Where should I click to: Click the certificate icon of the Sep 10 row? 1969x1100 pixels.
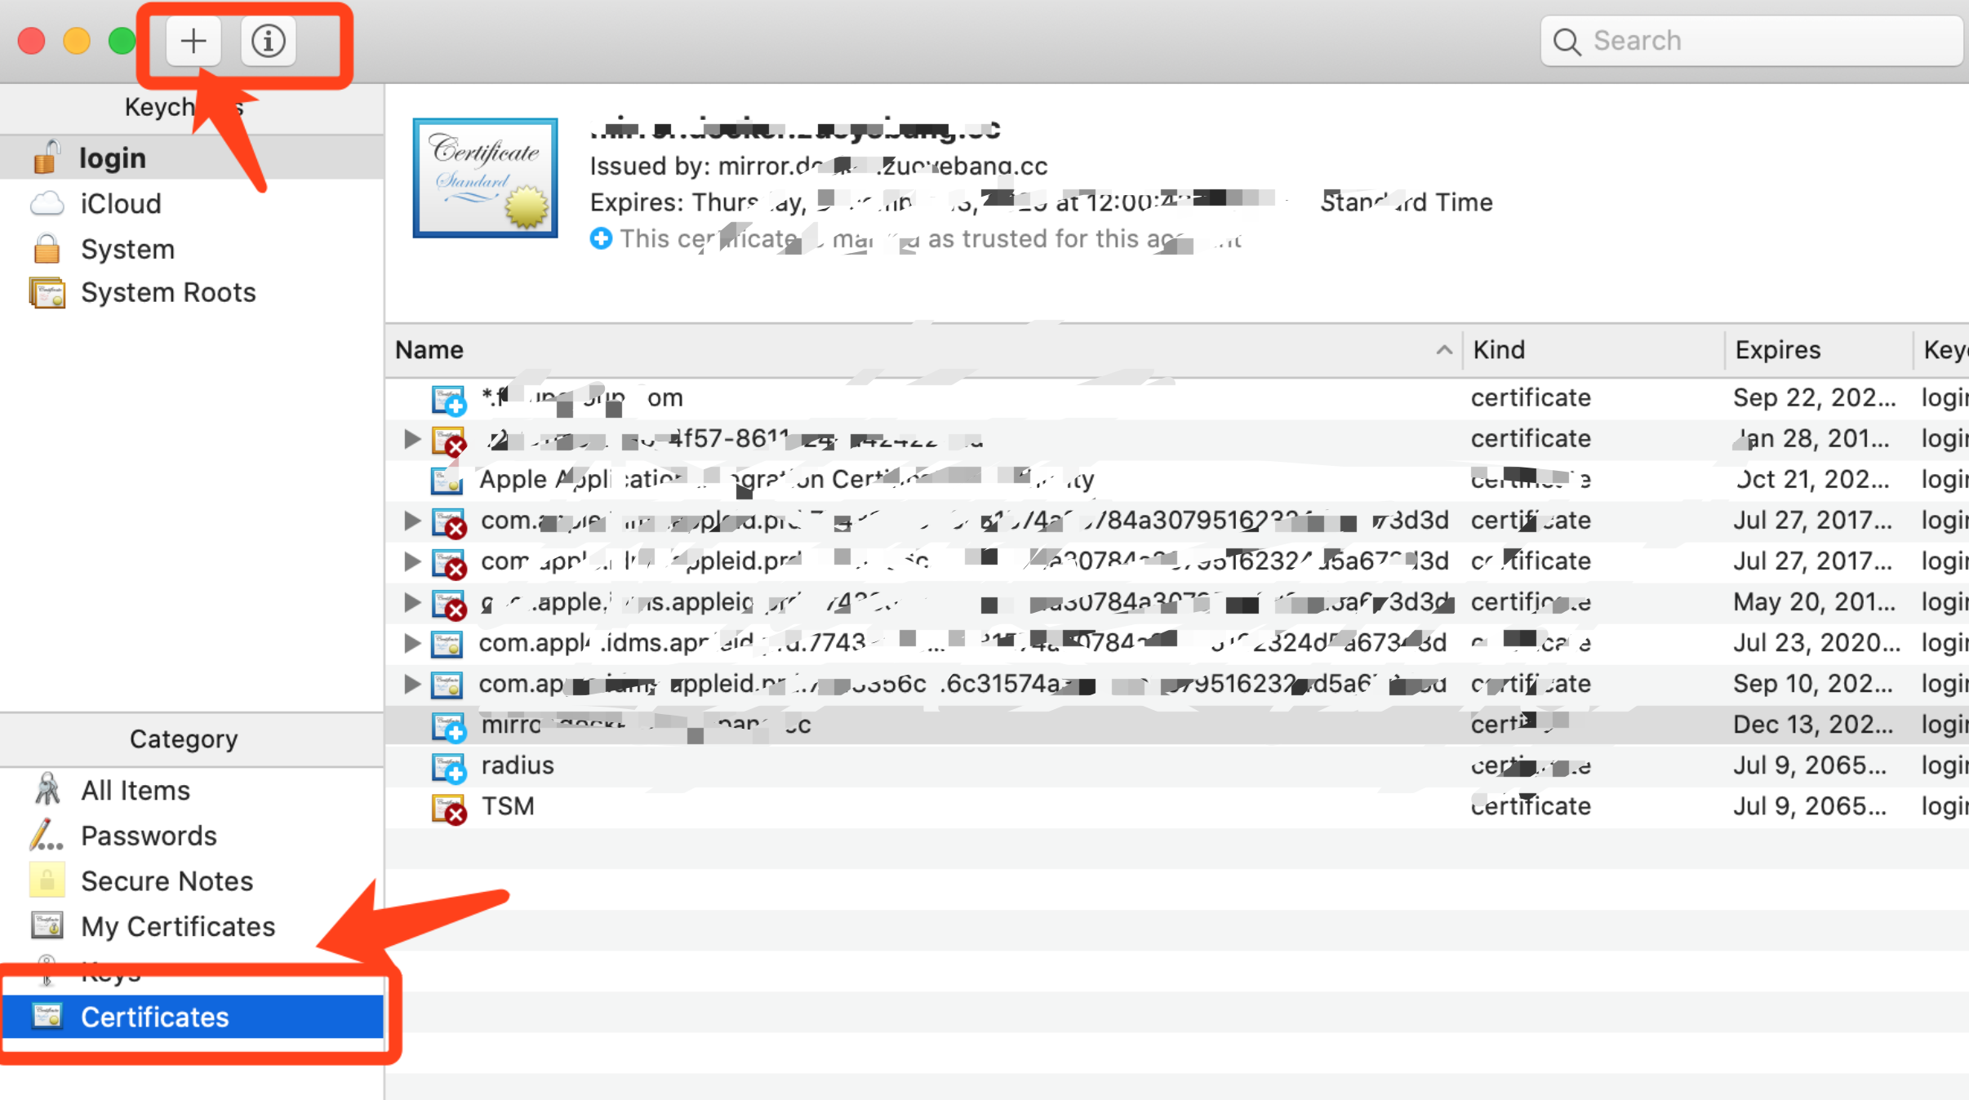click(x=447, y=685)
